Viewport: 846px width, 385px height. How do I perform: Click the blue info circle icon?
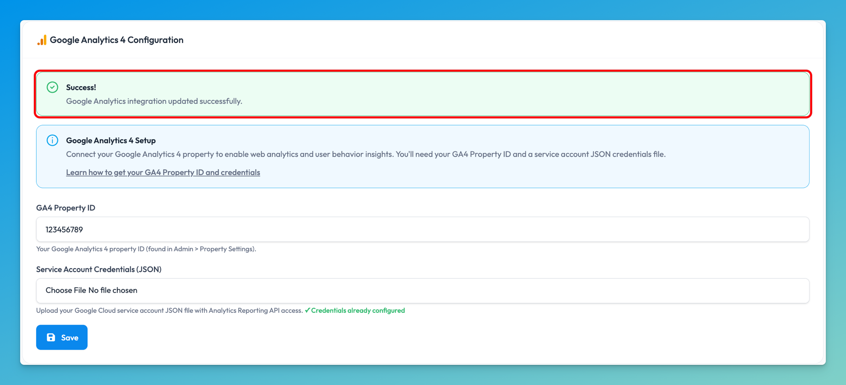tap(52, 141)
